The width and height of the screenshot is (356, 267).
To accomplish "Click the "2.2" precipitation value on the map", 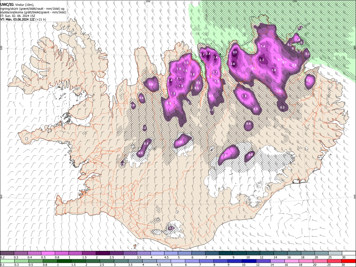I will tap(262, 60).
